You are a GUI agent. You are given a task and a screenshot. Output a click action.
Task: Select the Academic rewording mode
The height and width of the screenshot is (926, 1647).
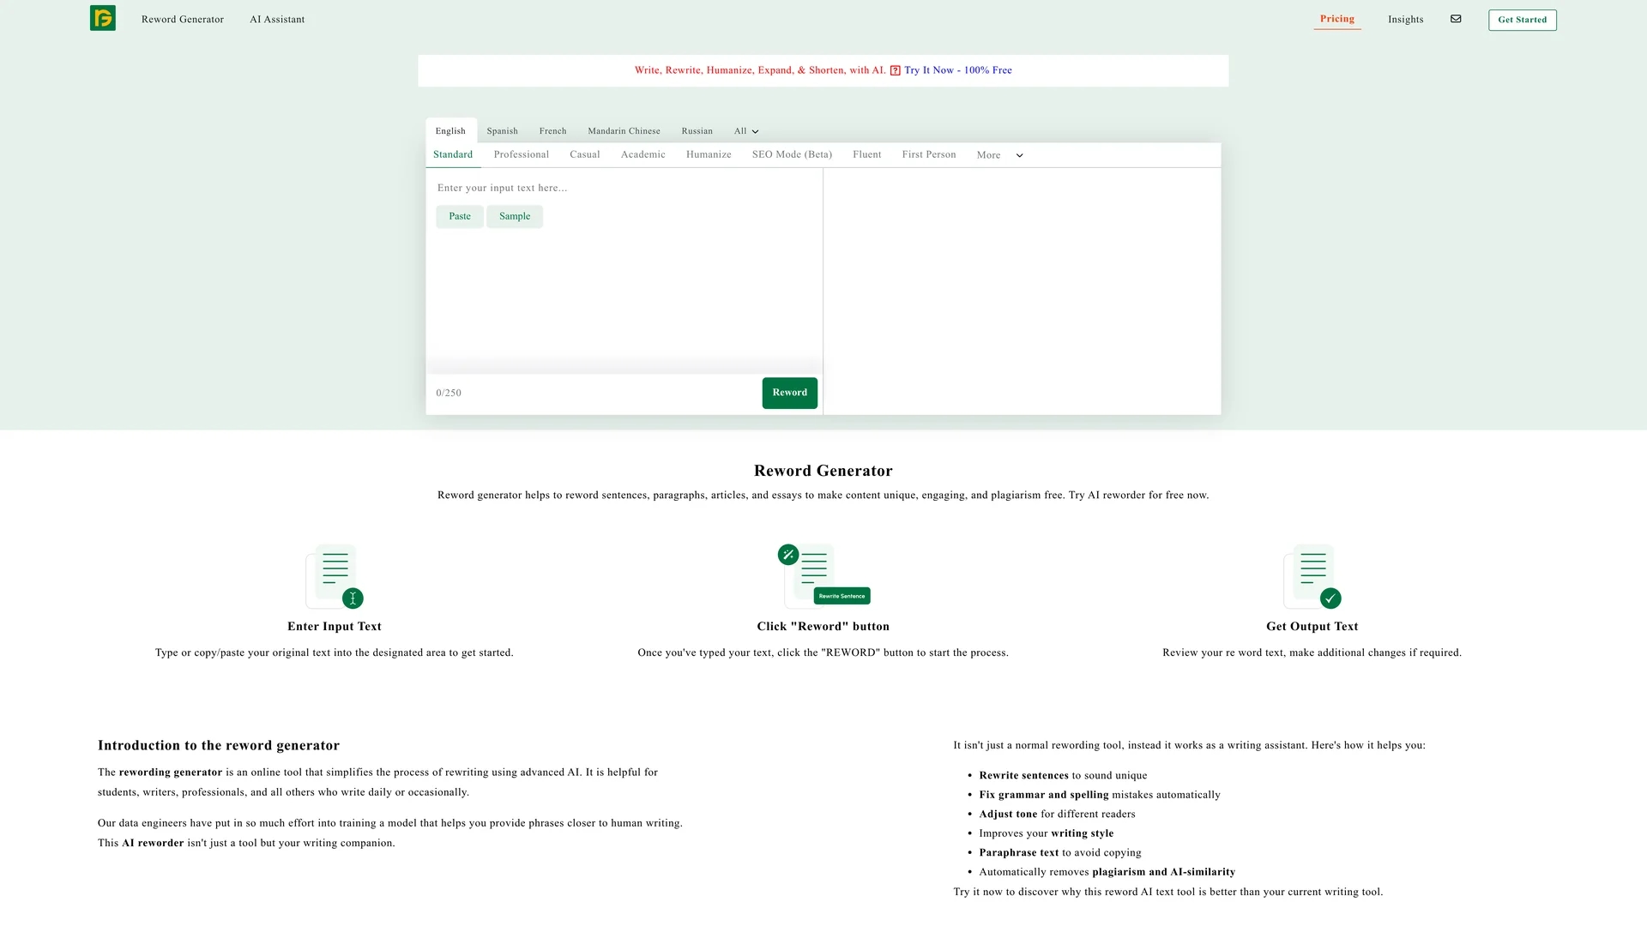643,155
